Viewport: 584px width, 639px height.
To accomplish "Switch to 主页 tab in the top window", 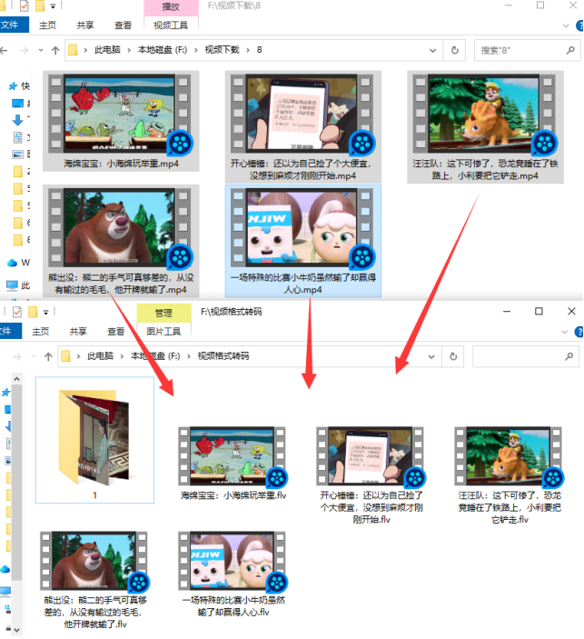I will coord(47,25).
